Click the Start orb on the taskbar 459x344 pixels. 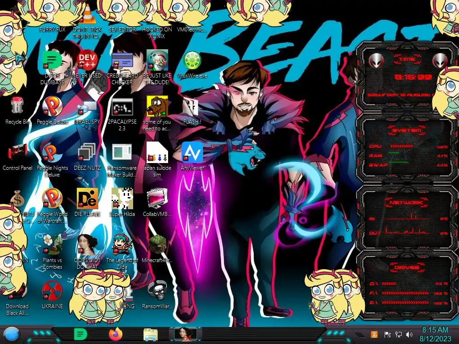click(12, 335)
